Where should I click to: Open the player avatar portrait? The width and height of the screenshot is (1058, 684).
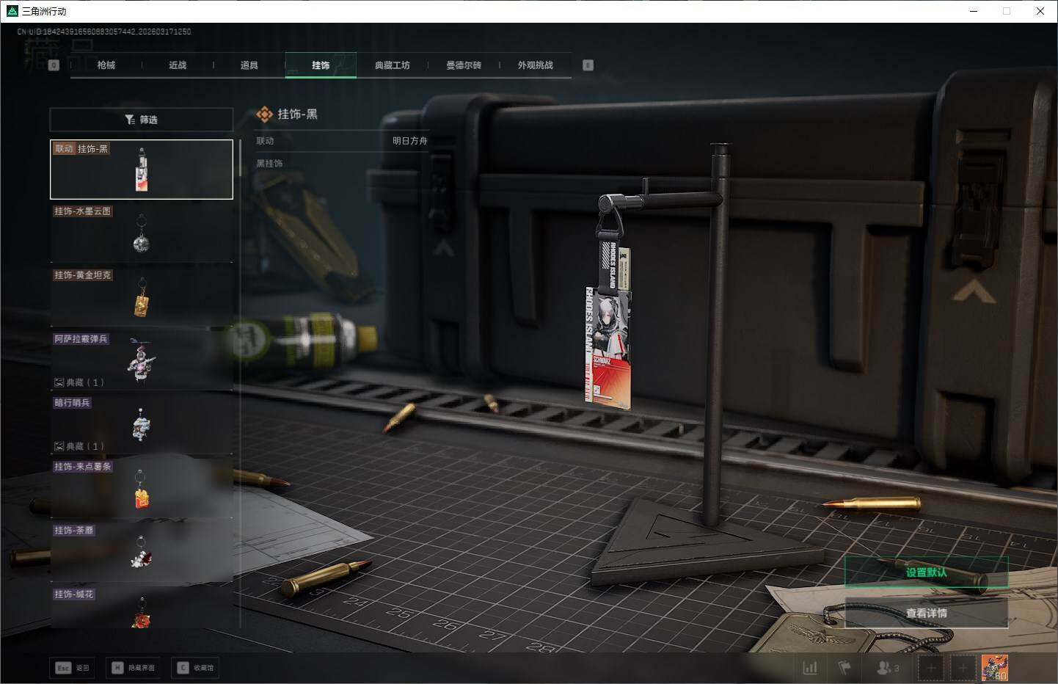995,668
